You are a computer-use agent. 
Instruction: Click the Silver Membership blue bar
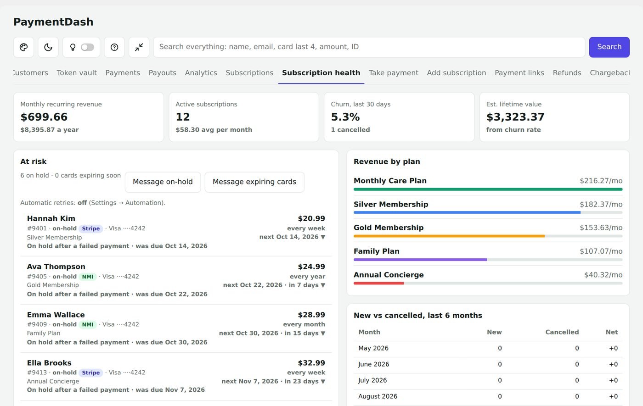[x=467, y=213]
